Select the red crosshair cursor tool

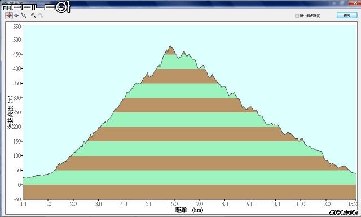9,15
